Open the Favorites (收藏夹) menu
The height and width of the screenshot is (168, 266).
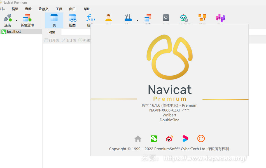point(43,9)
